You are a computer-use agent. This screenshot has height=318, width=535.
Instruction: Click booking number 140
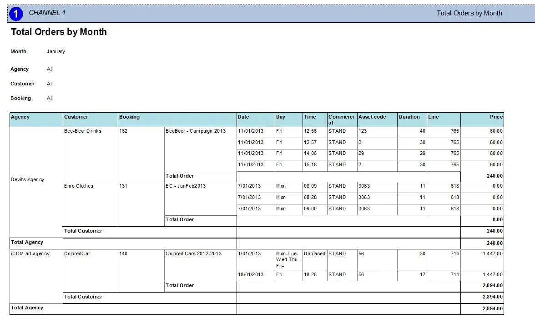pyautogui.click(x=123, y=254)
